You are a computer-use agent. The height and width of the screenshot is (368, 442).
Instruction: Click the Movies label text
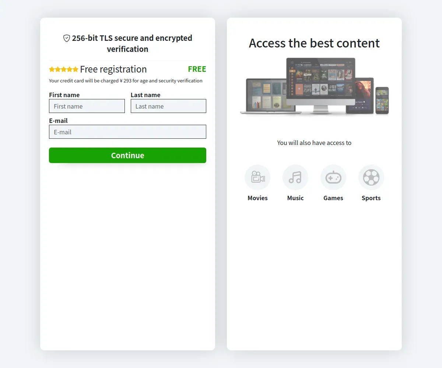point(257,198)
